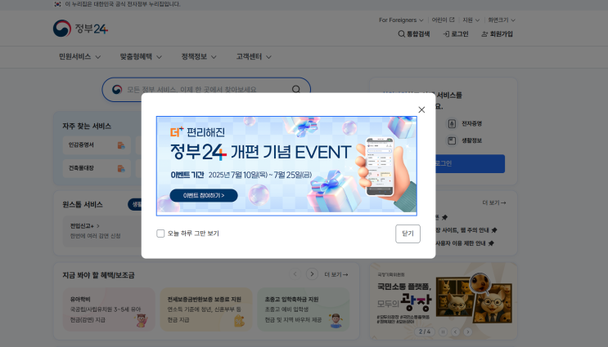Select the 건축물대장 service shortcut
The width and height of the screenshot is (608, 347).
(97, 168)
